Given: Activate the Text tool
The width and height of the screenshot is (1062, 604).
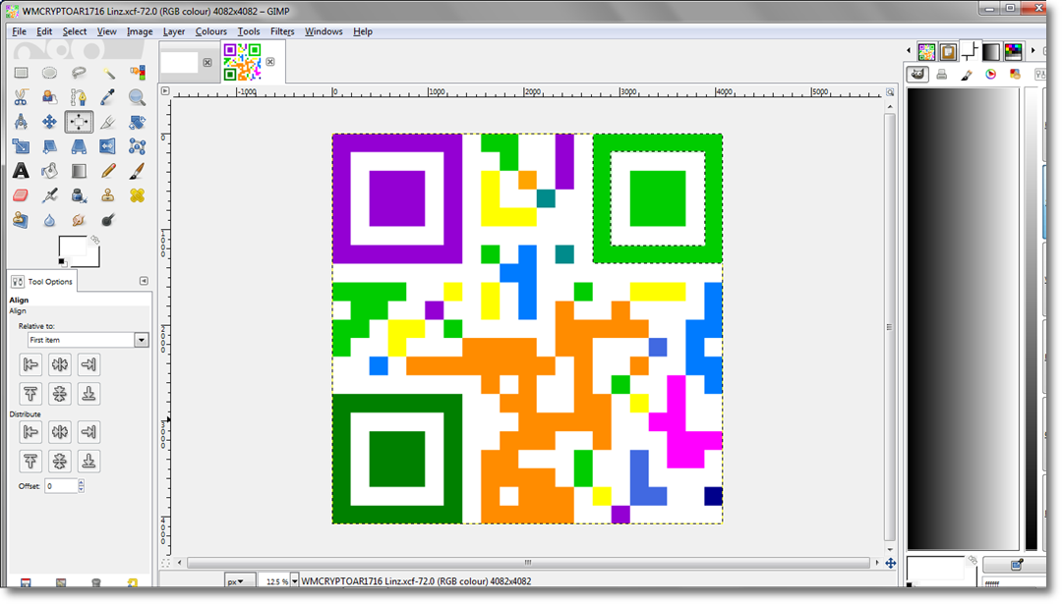Looking at the screenshot, I should click(x=21, y=171).
